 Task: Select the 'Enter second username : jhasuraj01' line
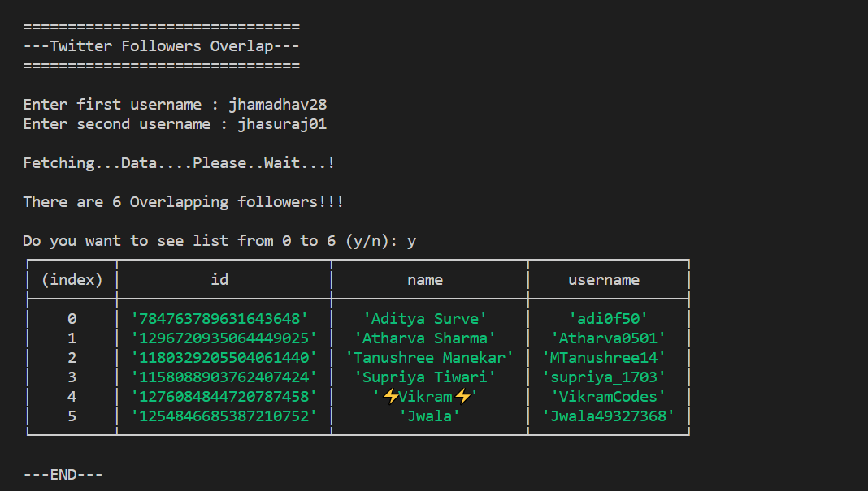pyautogui.click(x=175, y=124)
